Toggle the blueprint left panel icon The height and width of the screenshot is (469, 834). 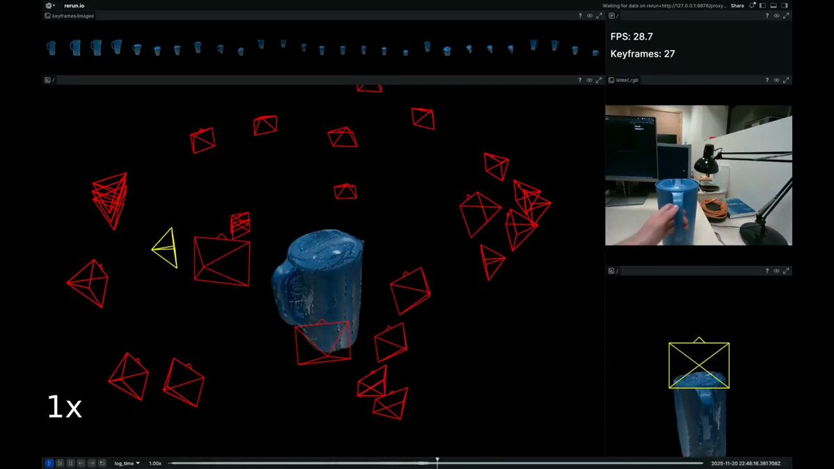pyautogui.click(x=762, y=5)
